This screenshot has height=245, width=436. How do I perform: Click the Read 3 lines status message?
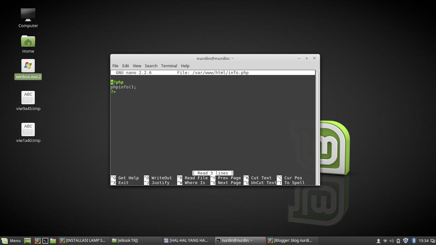[x=213, y=173]
